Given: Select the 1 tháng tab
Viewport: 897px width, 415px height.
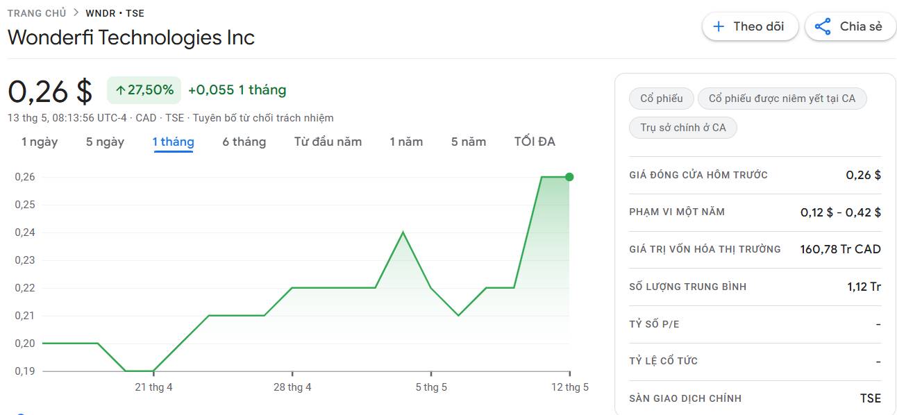Looking at the screenshot, I should coord(173,142).
